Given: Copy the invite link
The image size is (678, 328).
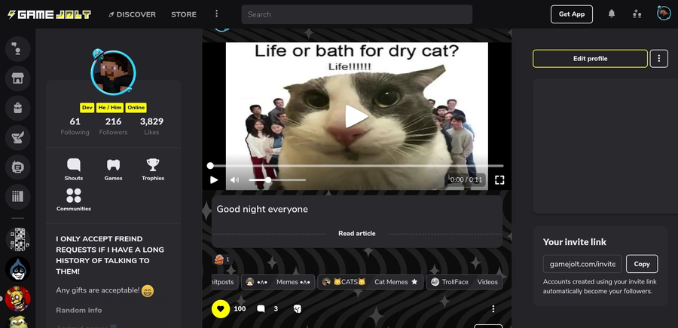Looking at the screenshot, I should tap(642, 264).
